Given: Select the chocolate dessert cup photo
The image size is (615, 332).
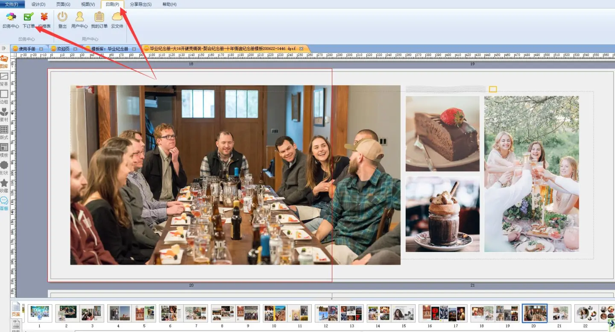Looking at the screenshot, I should [442, 214].
